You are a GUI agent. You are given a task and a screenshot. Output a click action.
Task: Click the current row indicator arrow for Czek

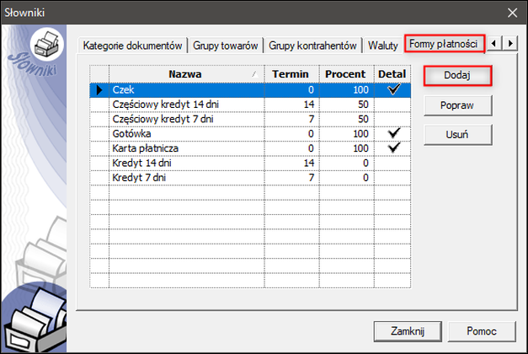(x=99, y=90)
